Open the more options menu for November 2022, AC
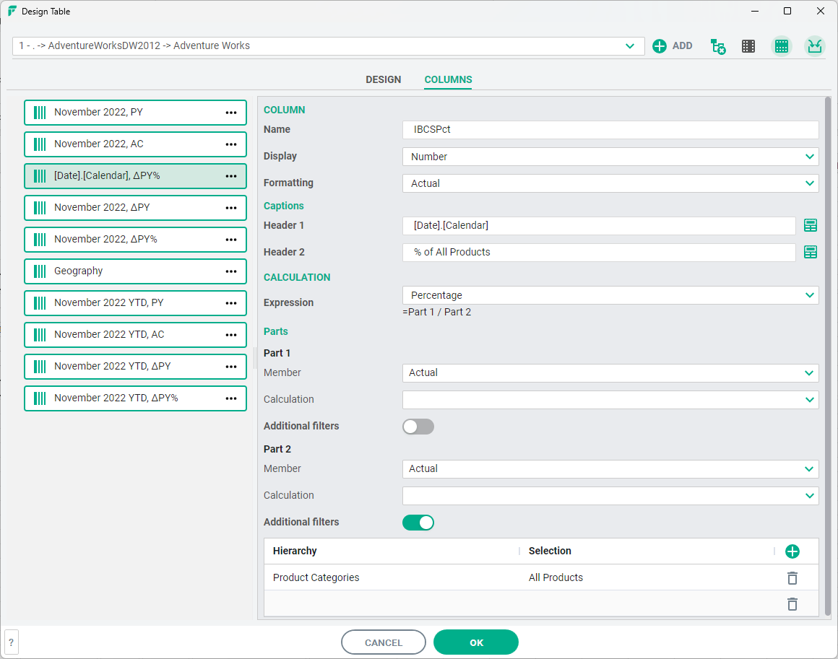 coord(231,144)
